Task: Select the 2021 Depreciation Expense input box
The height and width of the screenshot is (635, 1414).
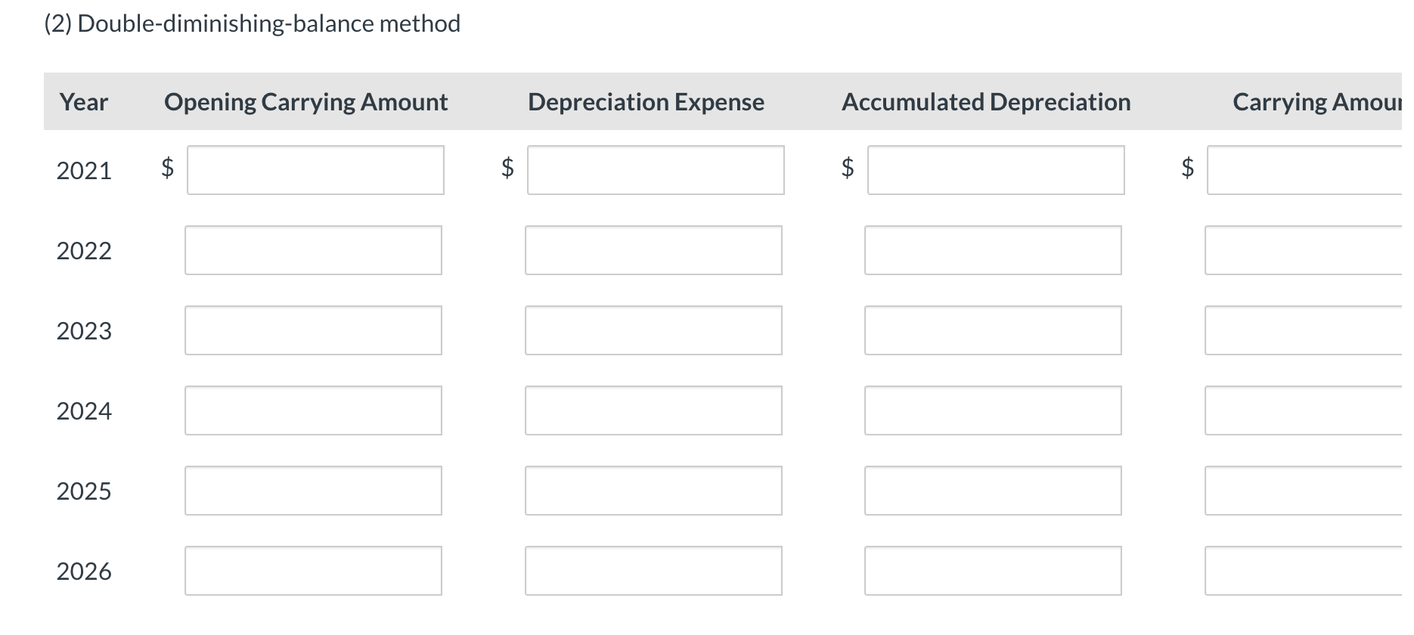Action: pyautogui.click(x=656, y=170)
